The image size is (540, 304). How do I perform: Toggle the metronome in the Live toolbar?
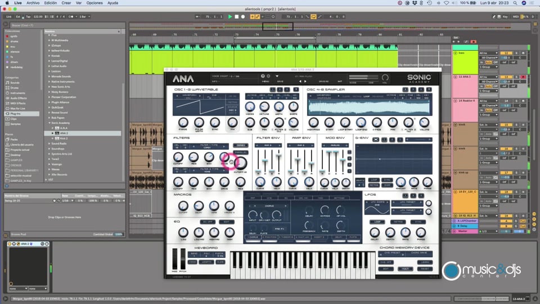tap(71, 16)
